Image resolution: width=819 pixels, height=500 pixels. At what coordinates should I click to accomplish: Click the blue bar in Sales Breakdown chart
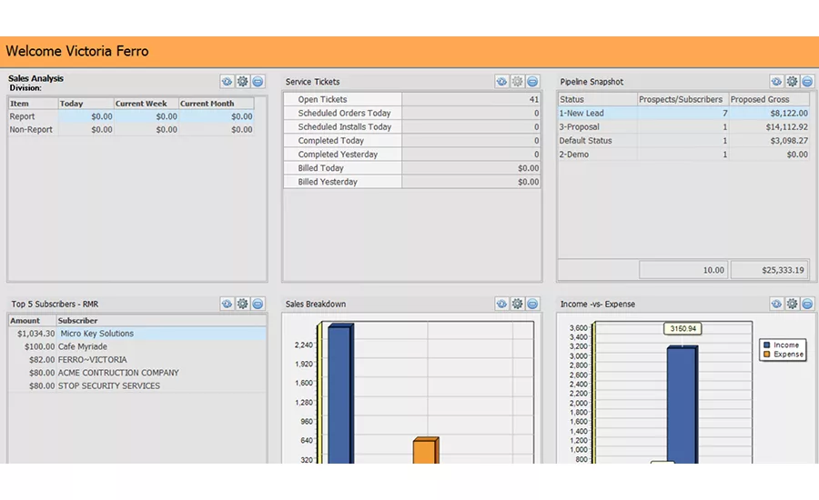click(x=340, y=394)
